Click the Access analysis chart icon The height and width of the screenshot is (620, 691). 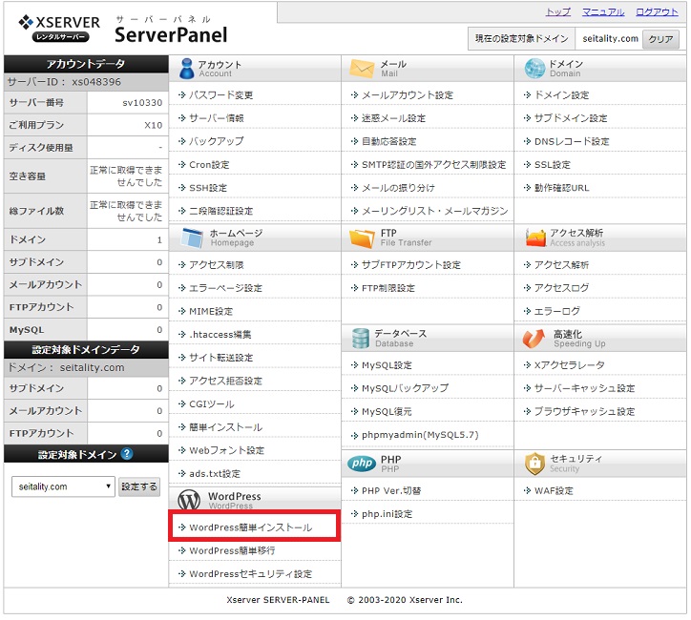535,238
